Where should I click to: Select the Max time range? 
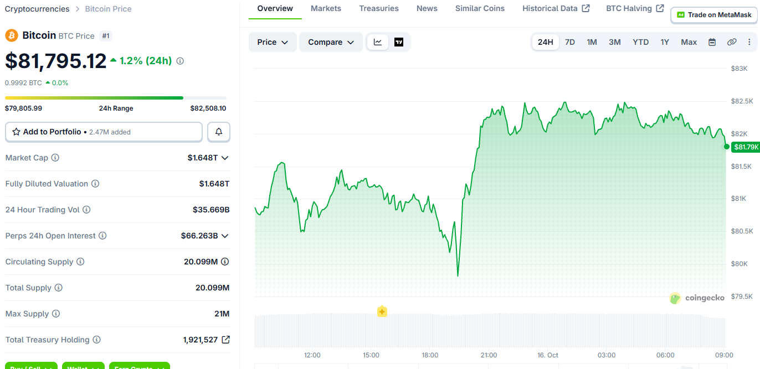[689, 42]
